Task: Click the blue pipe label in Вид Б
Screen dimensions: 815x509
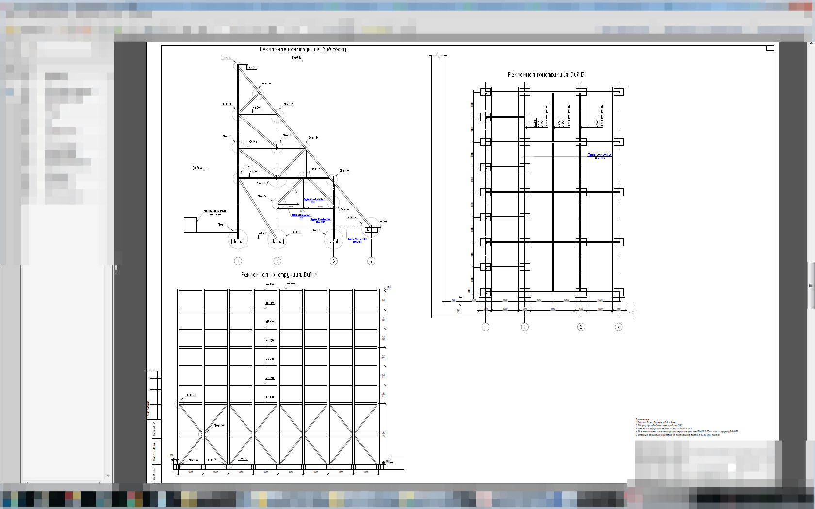Action: [x=600, y=156]
